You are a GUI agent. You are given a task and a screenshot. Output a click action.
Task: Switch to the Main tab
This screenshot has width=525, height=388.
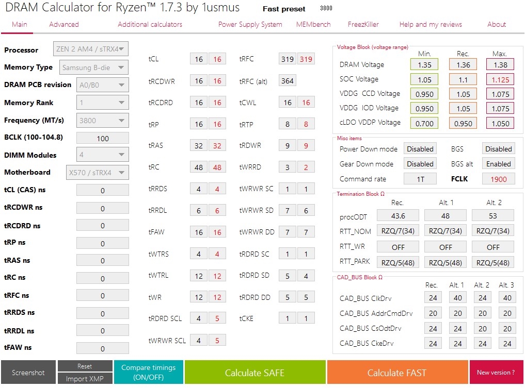[x=20, y=24]
